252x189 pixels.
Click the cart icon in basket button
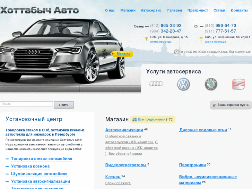(214, 105)
